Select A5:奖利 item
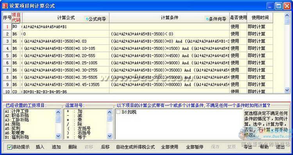Screen dimensions: 293x155 pyautogui.click(x=13, y=129)
